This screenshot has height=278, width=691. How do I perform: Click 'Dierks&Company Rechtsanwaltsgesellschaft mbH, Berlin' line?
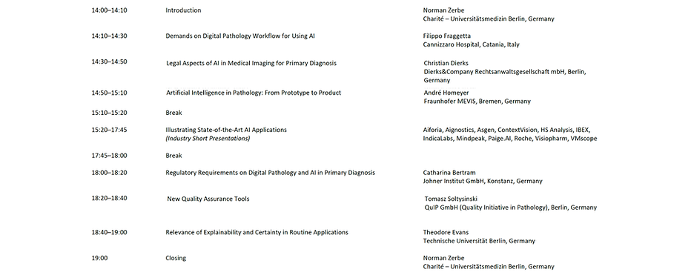point(505,71)
